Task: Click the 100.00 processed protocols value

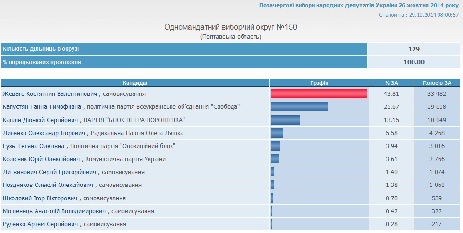Action: click(414, 62)
